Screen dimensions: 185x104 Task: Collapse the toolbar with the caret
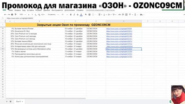coord(184,15)
